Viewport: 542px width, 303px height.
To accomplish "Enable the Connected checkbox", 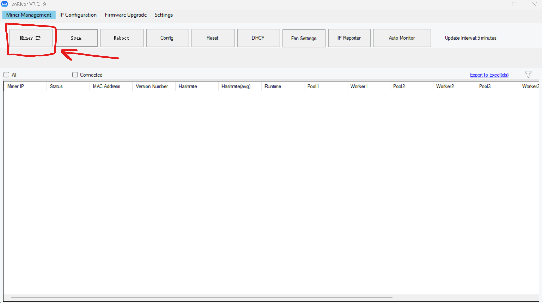I will (75, 75).
